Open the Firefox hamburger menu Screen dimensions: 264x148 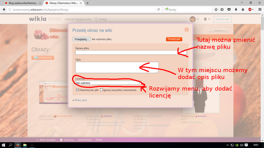coord(260,9)
